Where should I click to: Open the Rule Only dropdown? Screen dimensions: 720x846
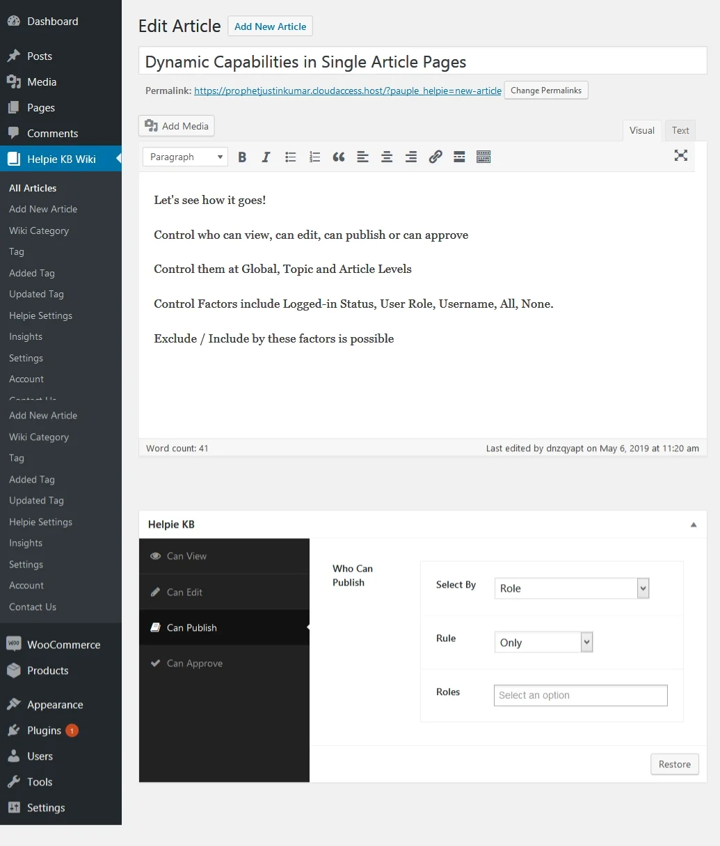point(543,642)
